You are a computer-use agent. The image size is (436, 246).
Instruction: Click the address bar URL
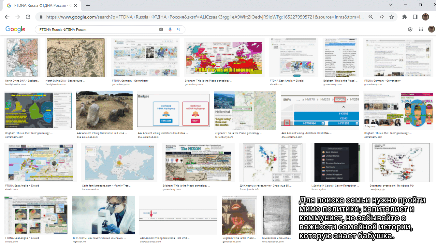[205, 17]
